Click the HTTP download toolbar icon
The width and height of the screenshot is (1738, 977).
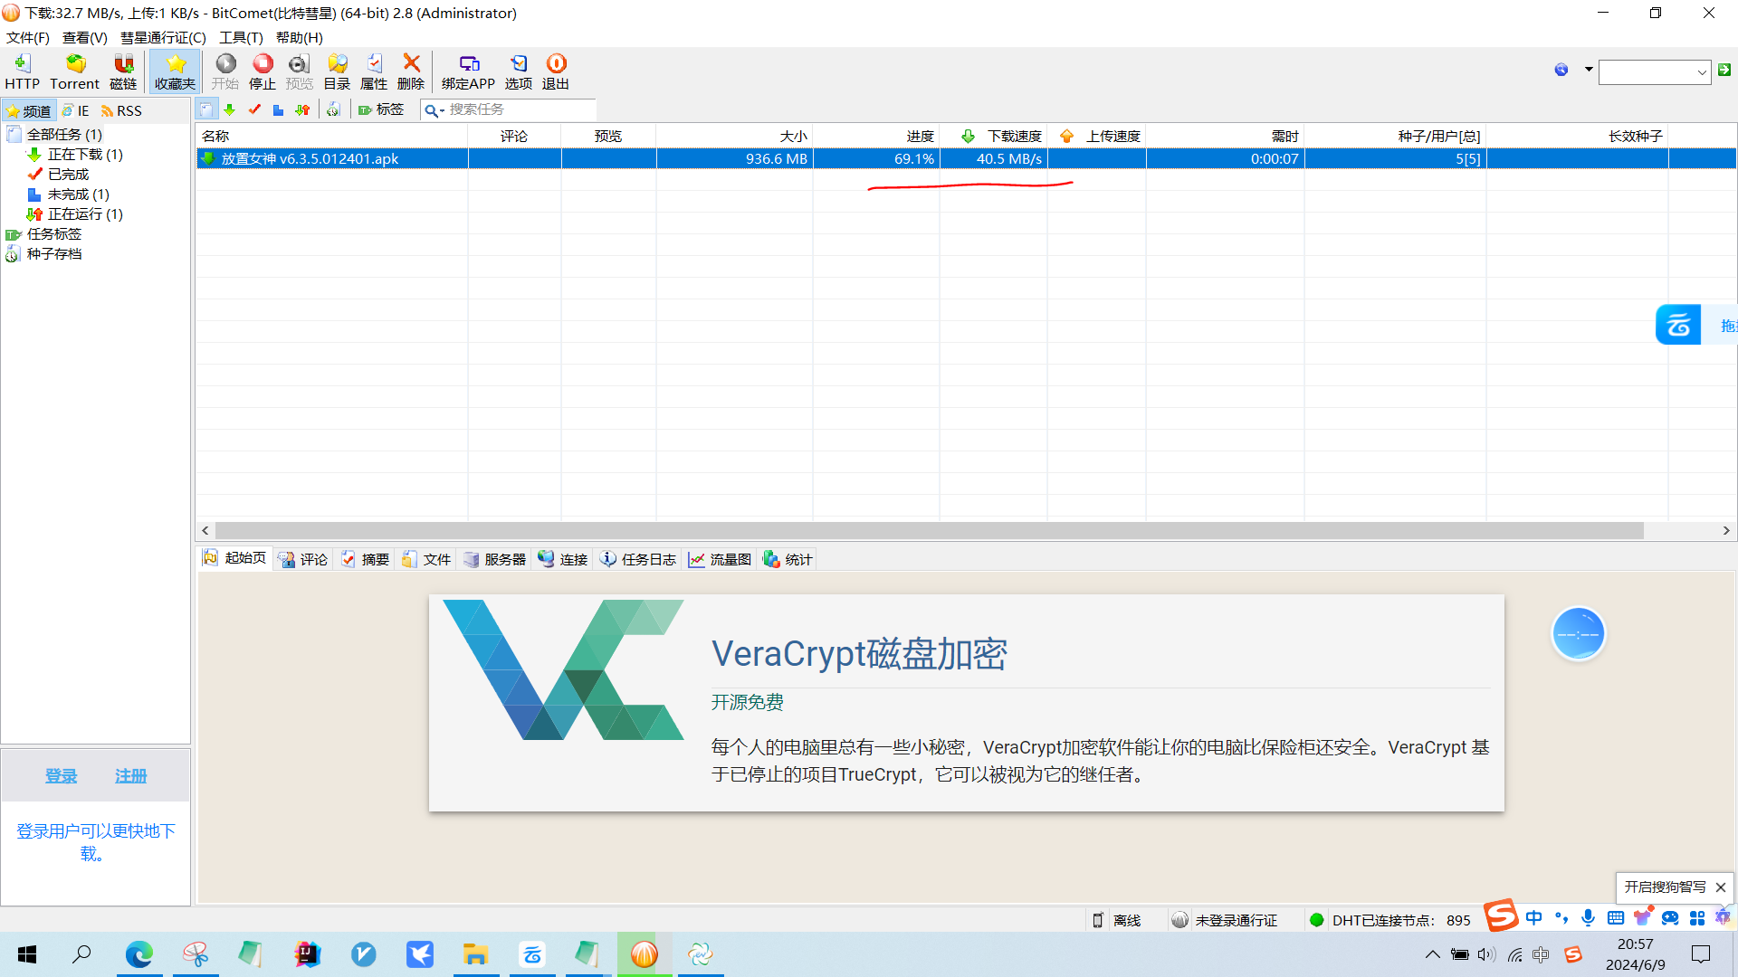pos(22,71)
